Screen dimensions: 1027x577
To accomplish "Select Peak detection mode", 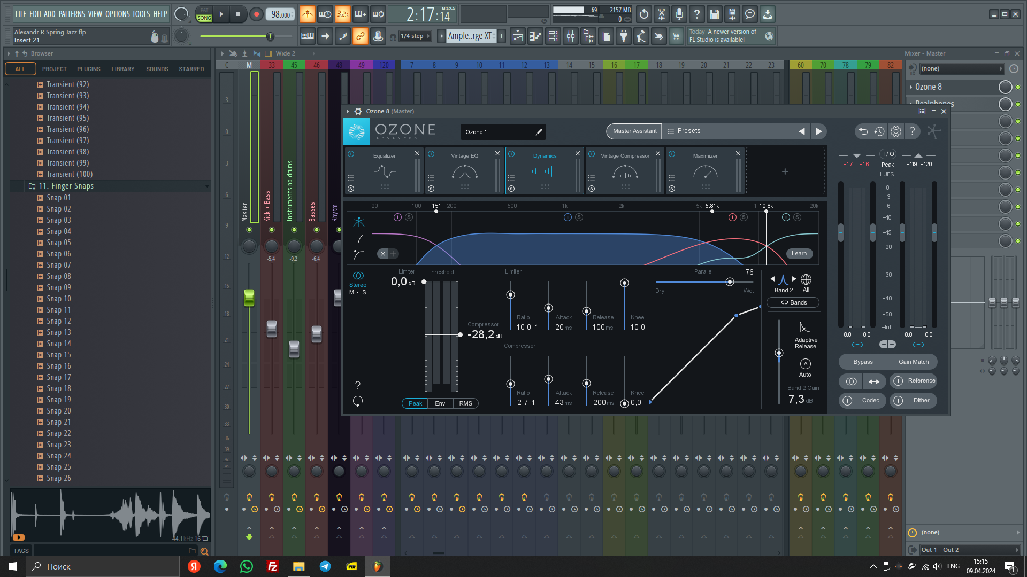I will pyautogui.click(x=415, y=403).
